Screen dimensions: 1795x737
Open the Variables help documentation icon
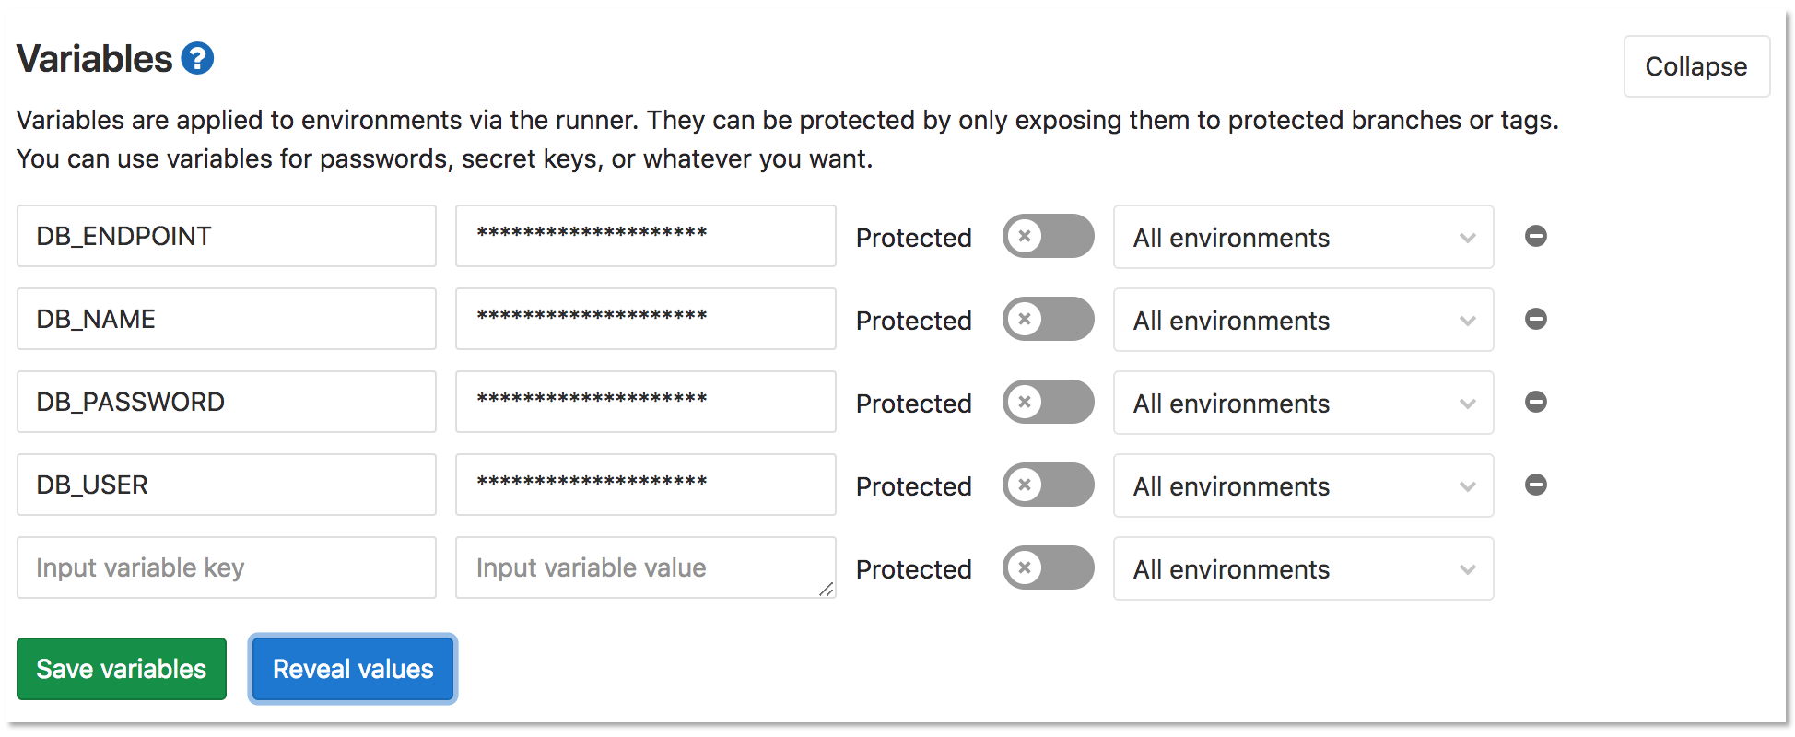click(196, 57)
